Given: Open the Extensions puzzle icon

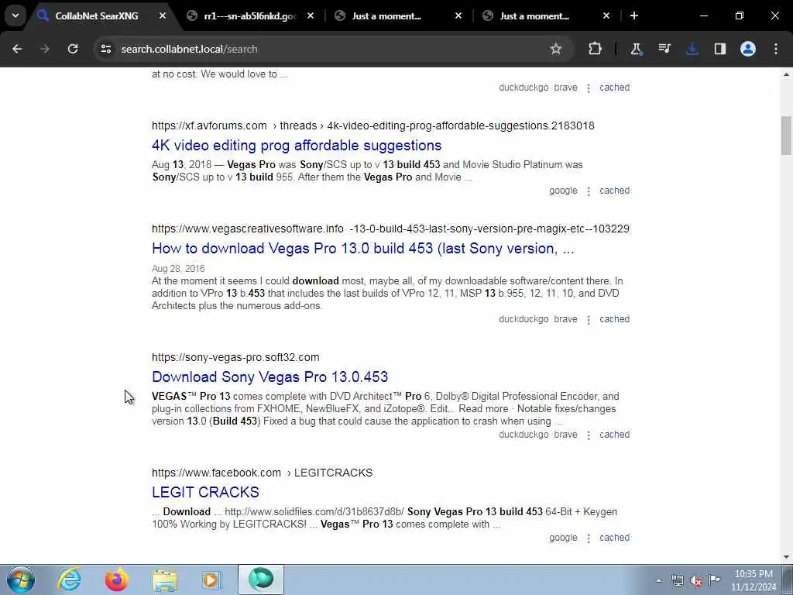Looking at the screenshot, I should point(596,49).
